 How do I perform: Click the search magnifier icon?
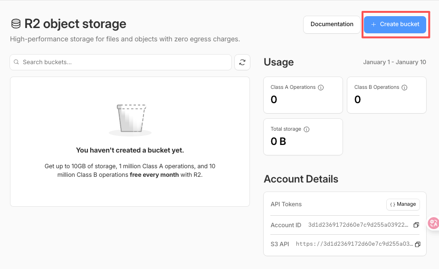(16, 62)
